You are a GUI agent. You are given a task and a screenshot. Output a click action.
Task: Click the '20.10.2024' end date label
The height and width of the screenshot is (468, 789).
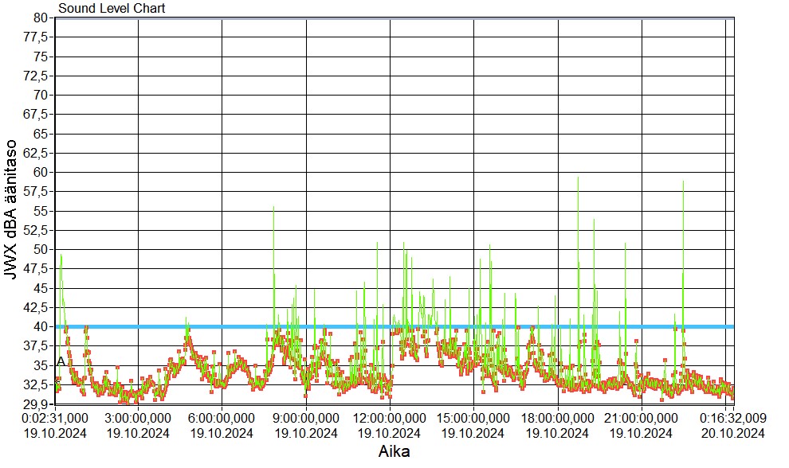click(x=733, y=433)
